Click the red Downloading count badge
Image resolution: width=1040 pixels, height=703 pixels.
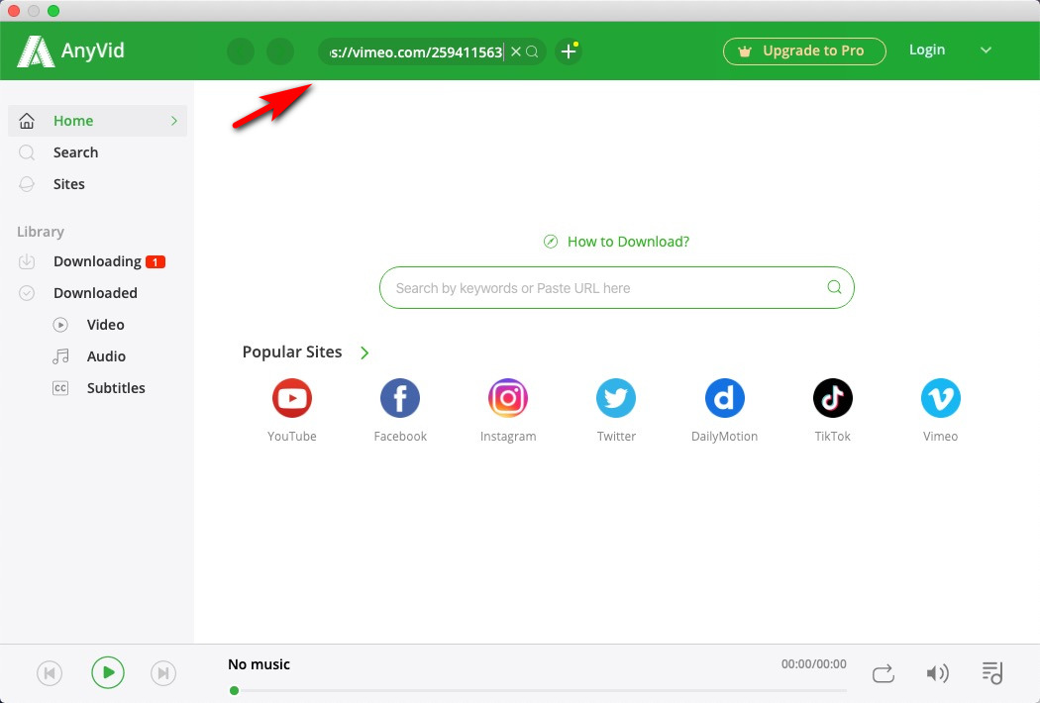[x=156, y=262]
